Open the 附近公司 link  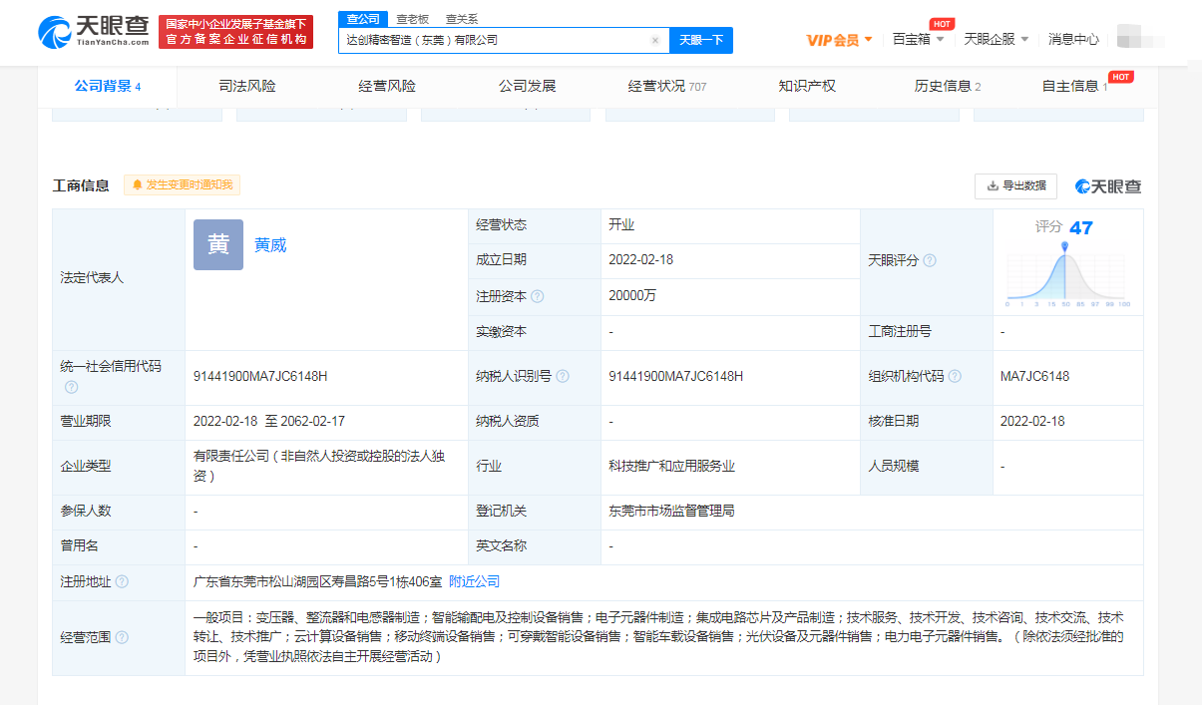tap(474, 581)
